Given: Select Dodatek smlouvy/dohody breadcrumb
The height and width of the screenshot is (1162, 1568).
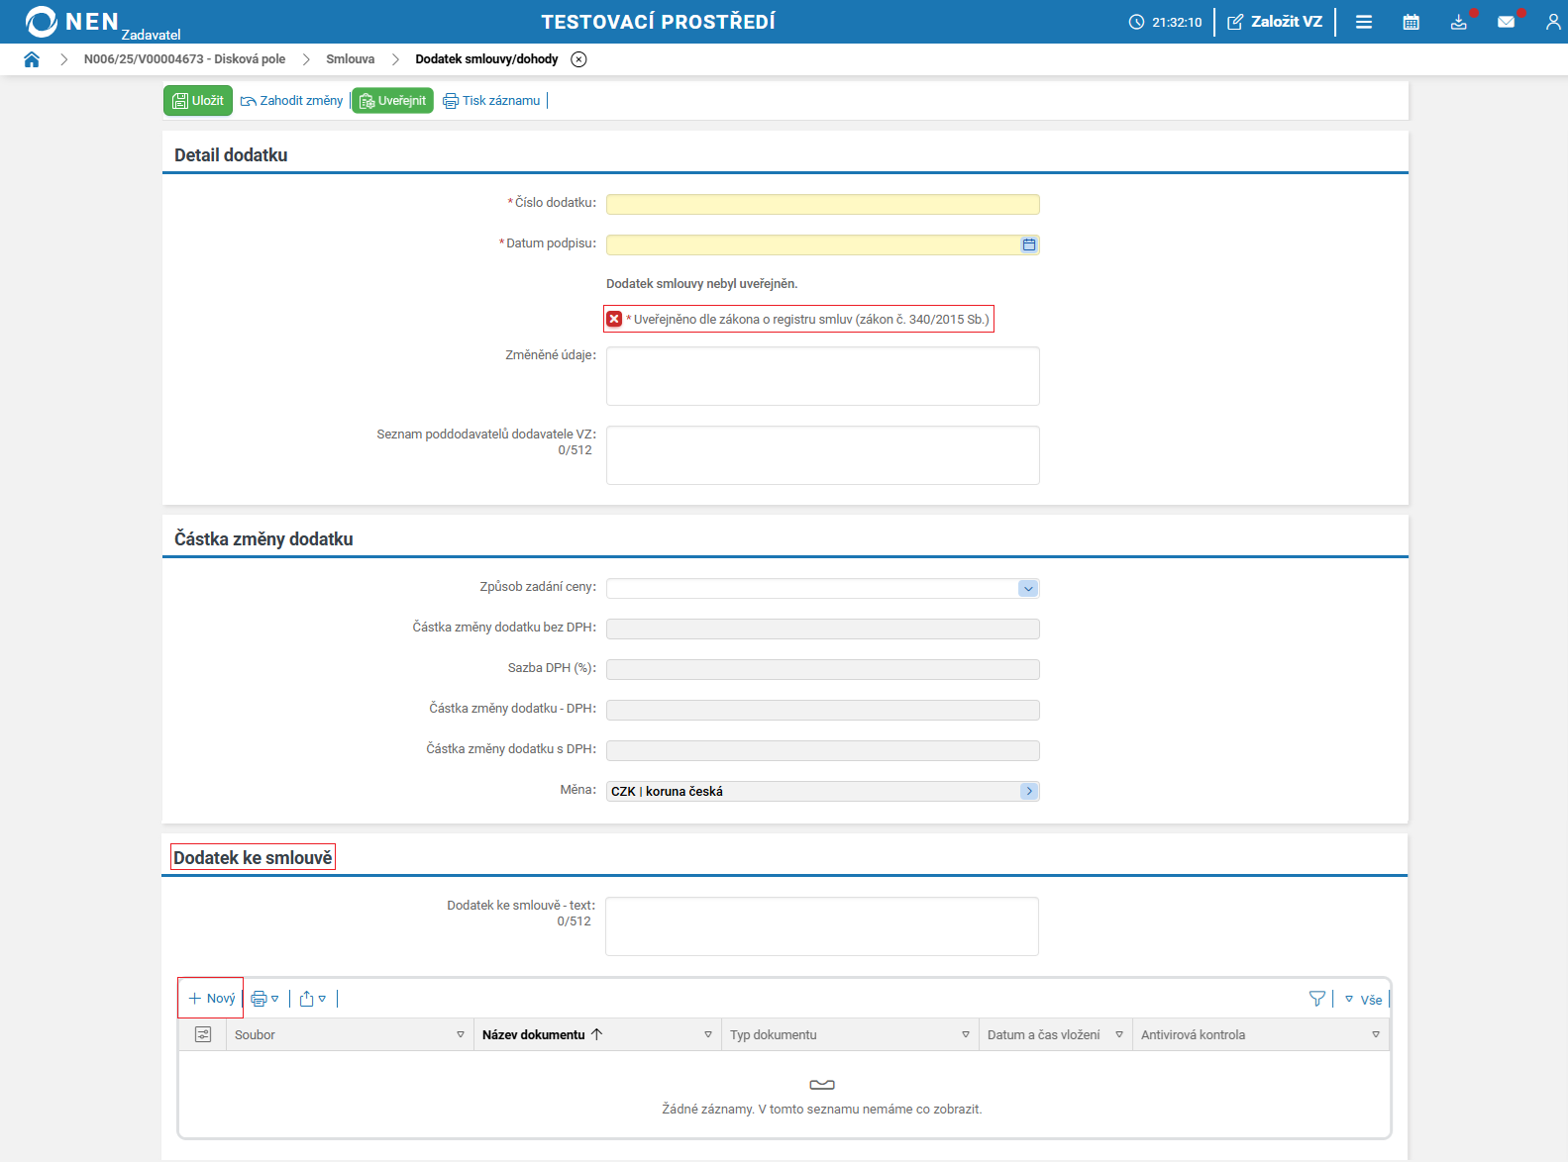Looking at the screenshot, I should 486,59.
